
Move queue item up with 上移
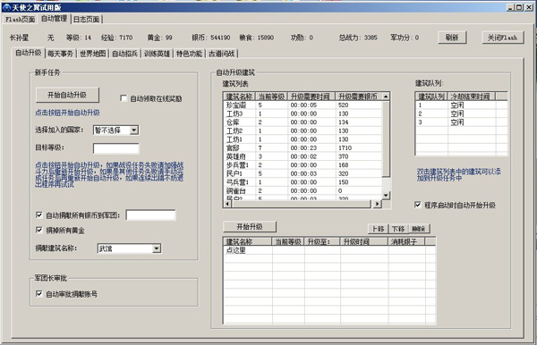[378, 229]
